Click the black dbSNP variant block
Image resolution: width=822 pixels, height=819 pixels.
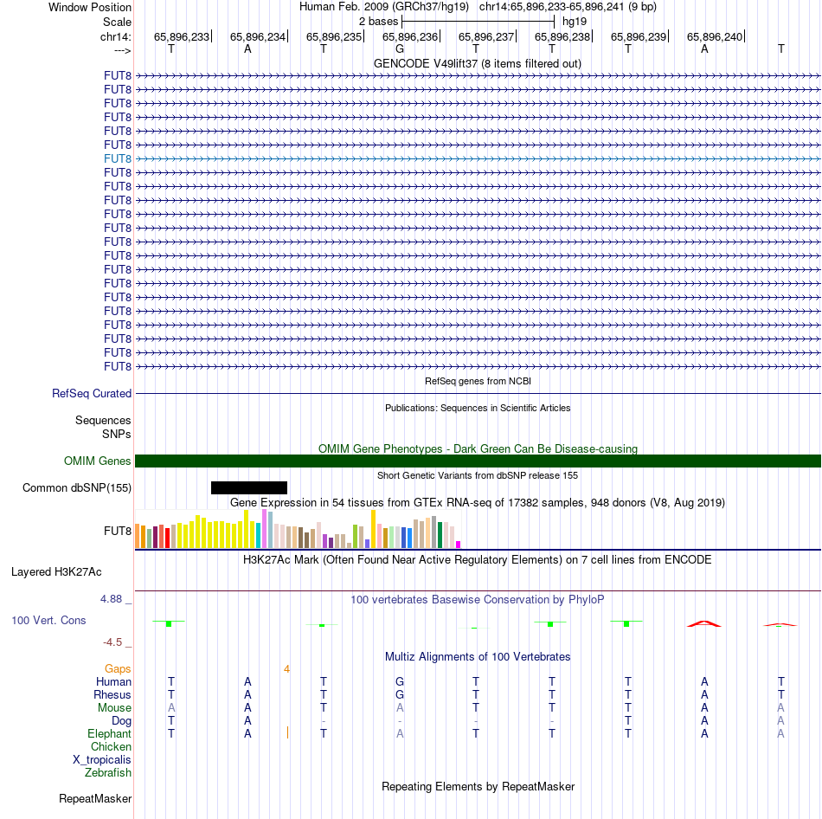[x=249, y=488]
